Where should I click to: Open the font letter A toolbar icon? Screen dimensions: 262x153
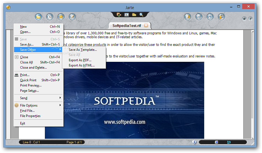(x=199, y=17)
